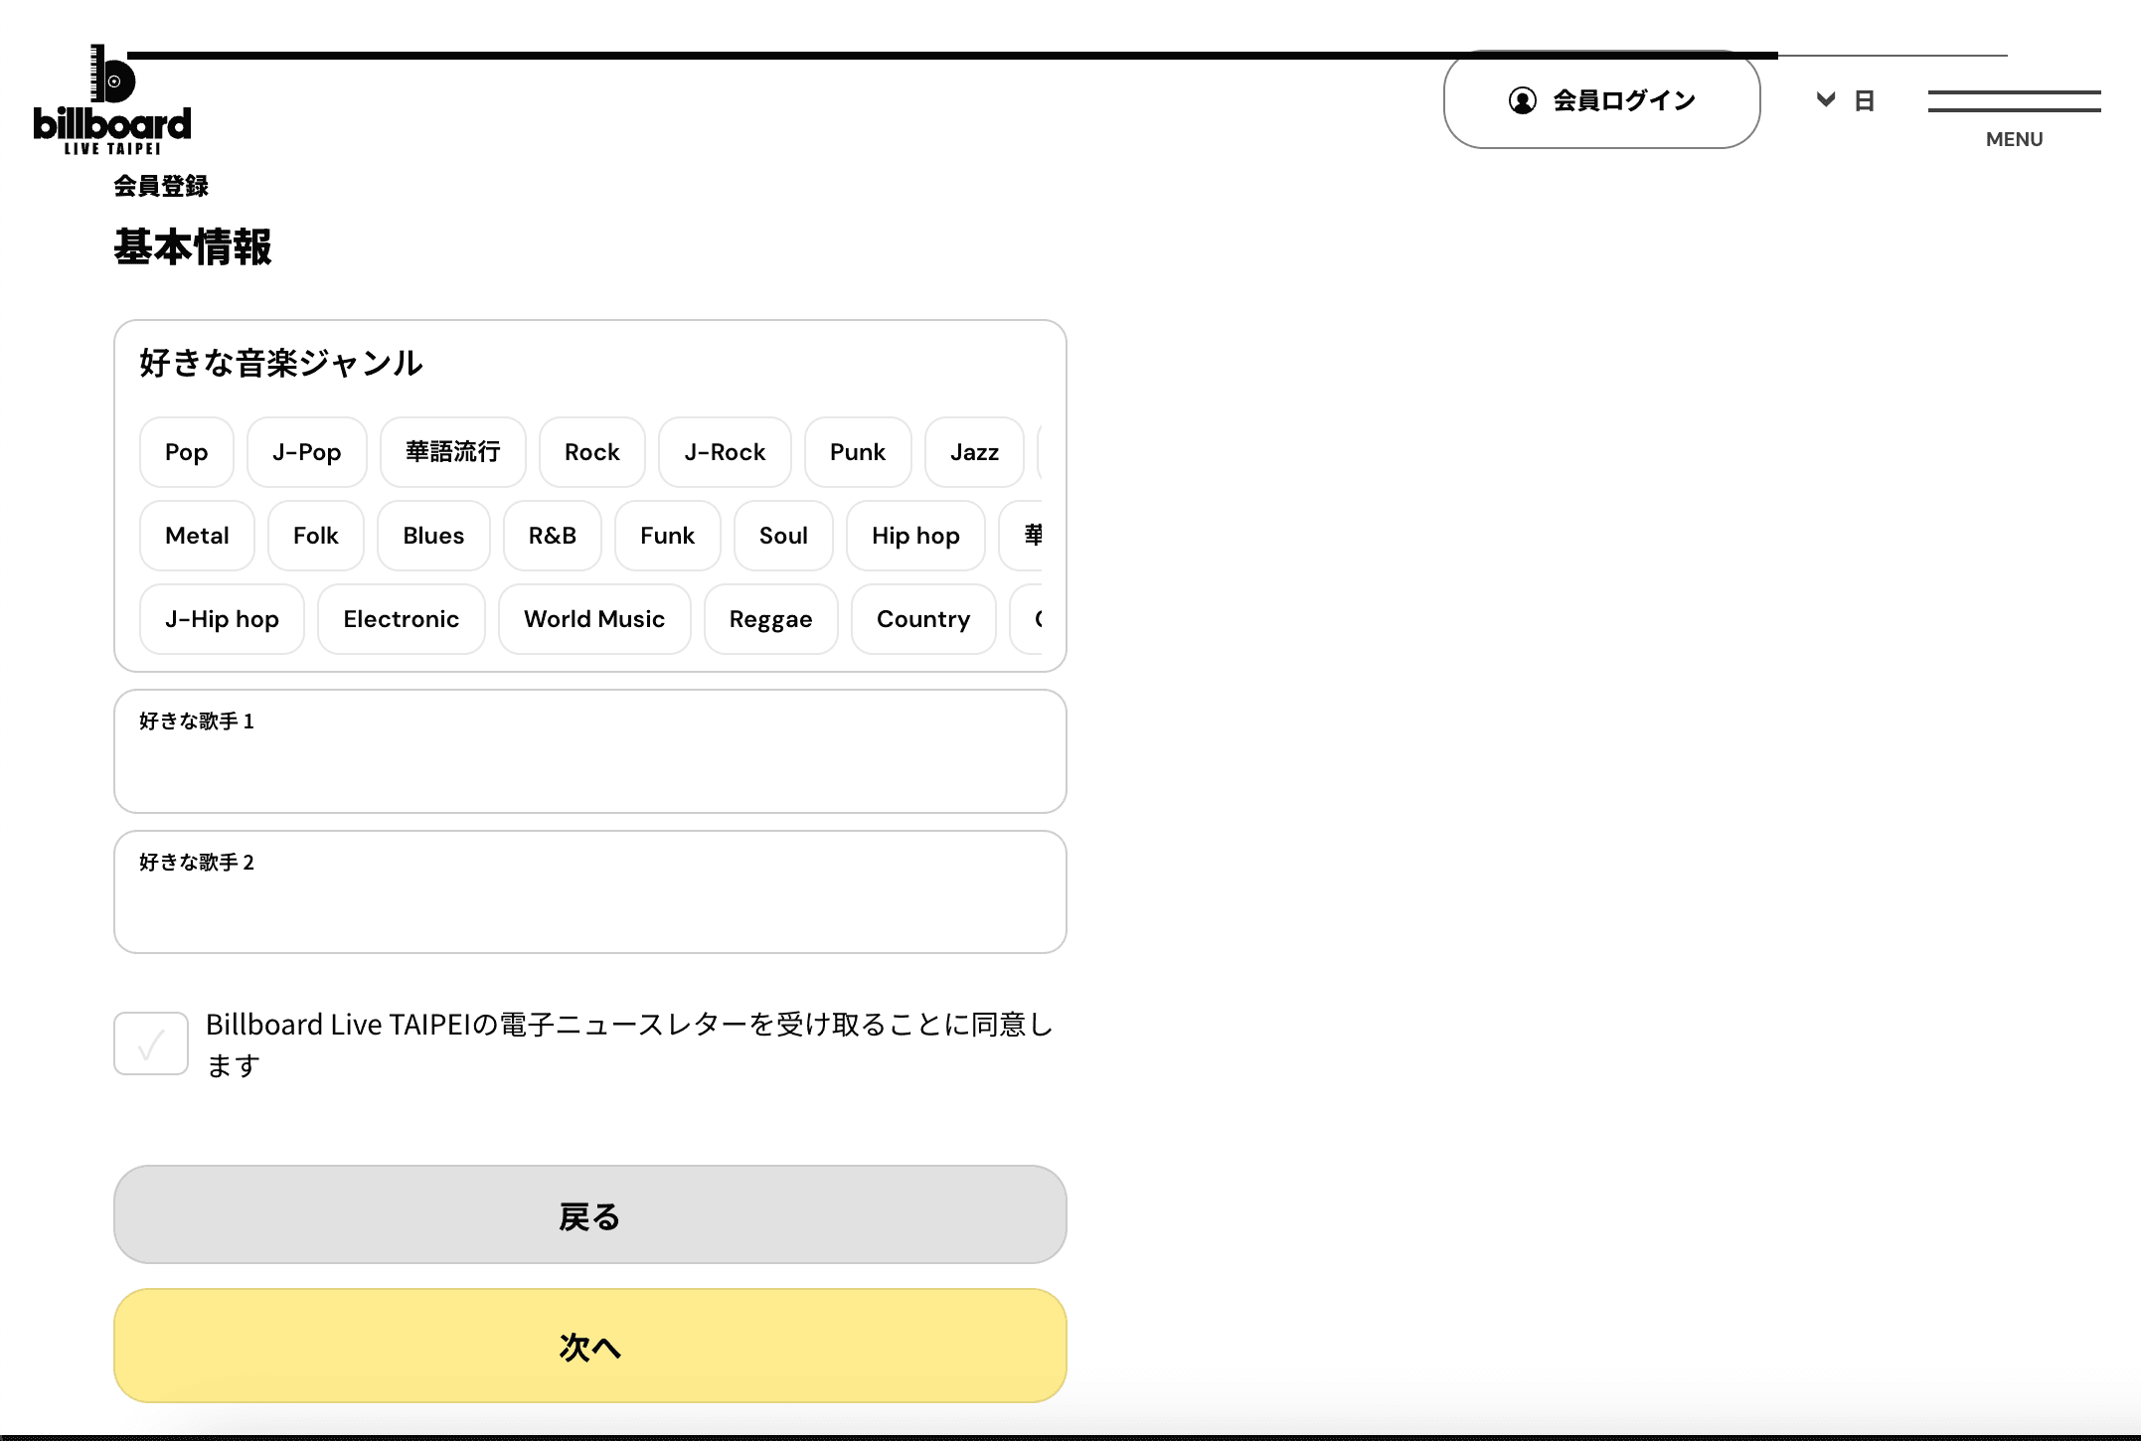Expand the language selector next to 日

point(1825,99)
